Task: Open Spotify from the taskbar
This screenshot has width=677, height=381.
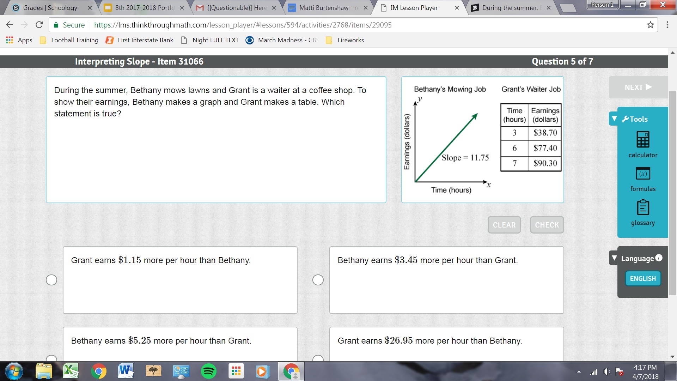Action: pyautogui.click(x=208, y=371)
